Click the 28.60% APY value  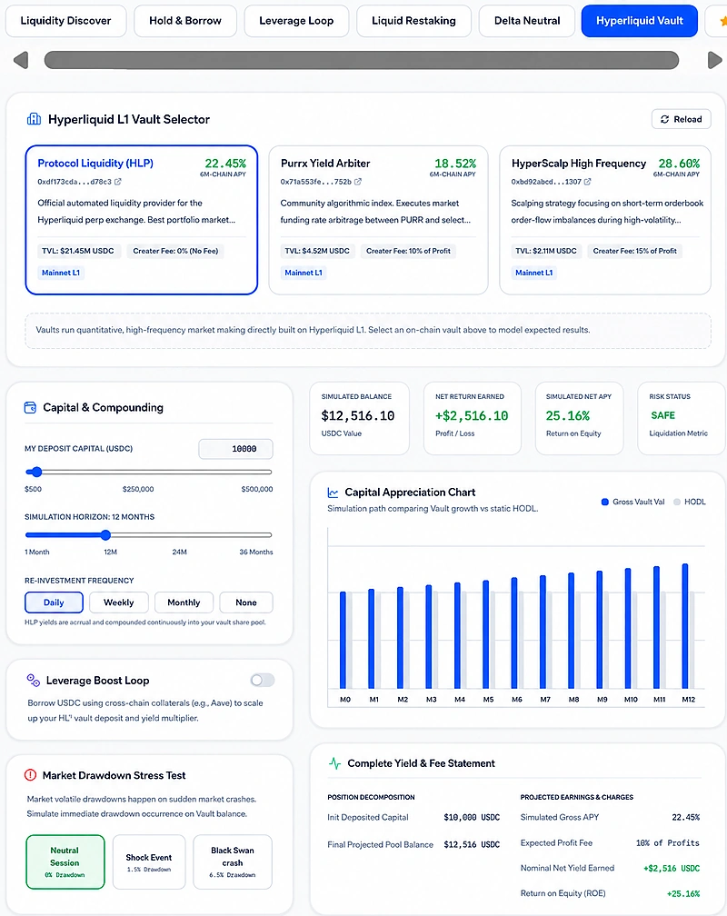[x=679, y=164]
